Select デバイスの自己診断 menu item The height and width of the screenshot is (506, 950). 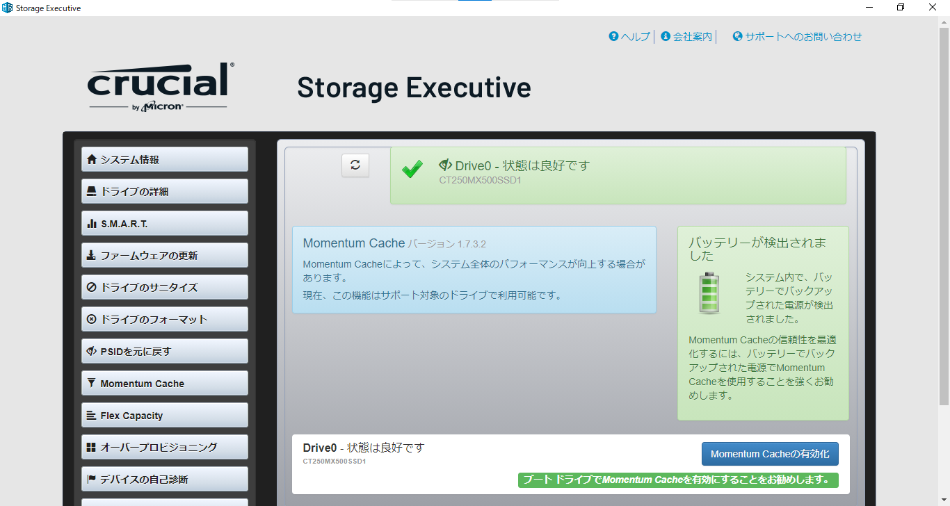coord(165,479)
